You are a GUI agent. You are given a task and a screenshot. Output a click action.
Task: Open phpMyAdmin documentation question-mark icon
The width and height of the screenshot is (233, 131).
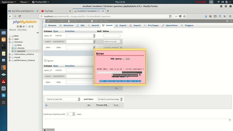coord(24,27)
